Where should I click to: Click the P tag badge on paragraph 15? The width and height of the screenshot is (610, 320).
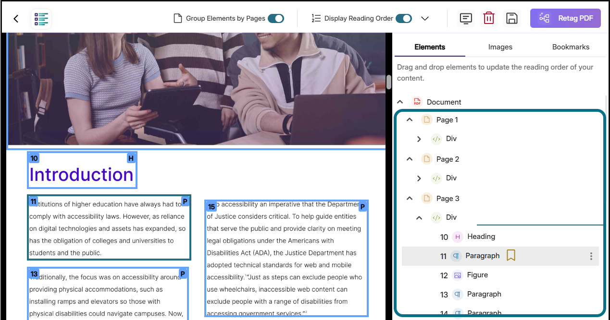click(x=363, y=207)
